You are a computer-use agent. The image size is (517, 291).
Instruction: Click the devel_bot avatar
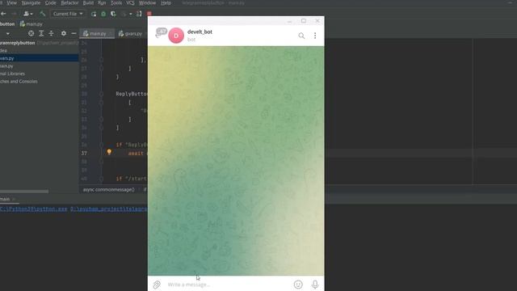click(176, 36)
